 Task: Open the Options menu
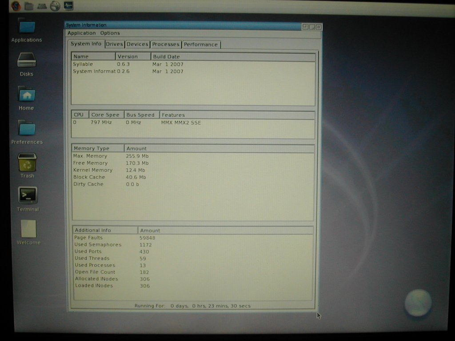110,33
